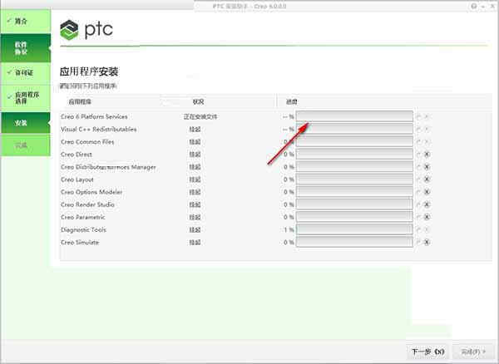Viewport: 499px width, 364px height.
Task: Open the 应用程序选择 step
Action: pyautogui.click(x=26, y=98)
